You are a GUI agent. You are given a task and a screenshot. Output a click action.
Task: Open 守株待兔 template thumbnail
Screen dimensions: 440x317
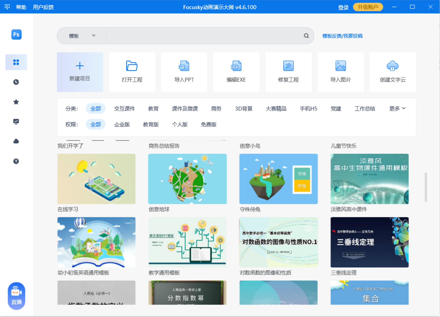(x=278, y=179)
